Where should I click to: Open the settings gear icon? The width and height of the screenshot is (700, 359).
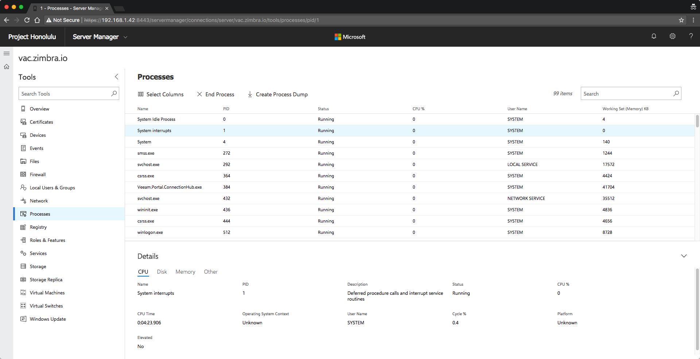point(672,36)
